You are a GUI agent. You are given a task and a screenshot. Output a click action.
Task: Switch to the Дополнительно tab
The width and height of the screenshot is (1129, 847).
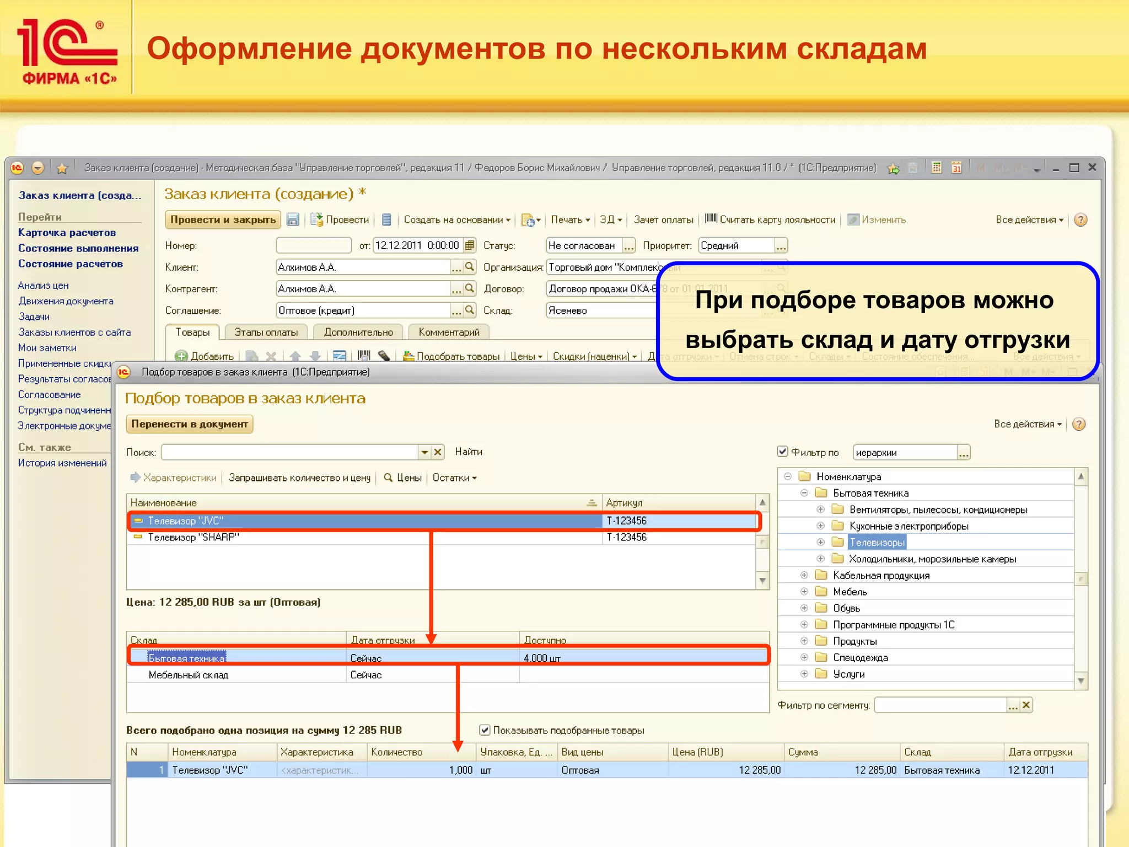(x=358, y=332)
